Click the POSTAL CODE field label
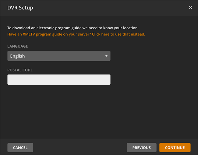Screen dimensions: 198x155 click(20, 70)
